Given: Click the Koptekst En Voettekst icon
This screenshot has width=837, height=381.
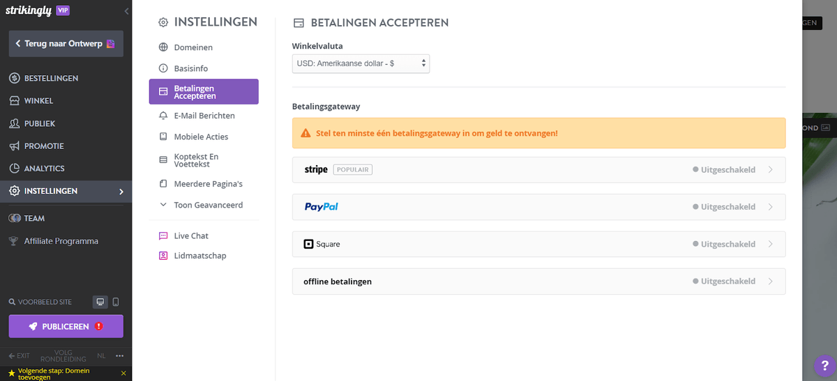Looking at the screenshot, I should coord(163,160).
